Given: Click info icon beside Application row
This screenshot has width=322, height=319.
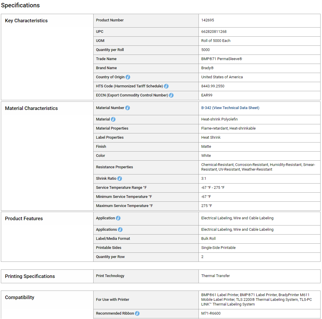Looking at the screenshot, I should pyautogui.click(x=118, y=218).
